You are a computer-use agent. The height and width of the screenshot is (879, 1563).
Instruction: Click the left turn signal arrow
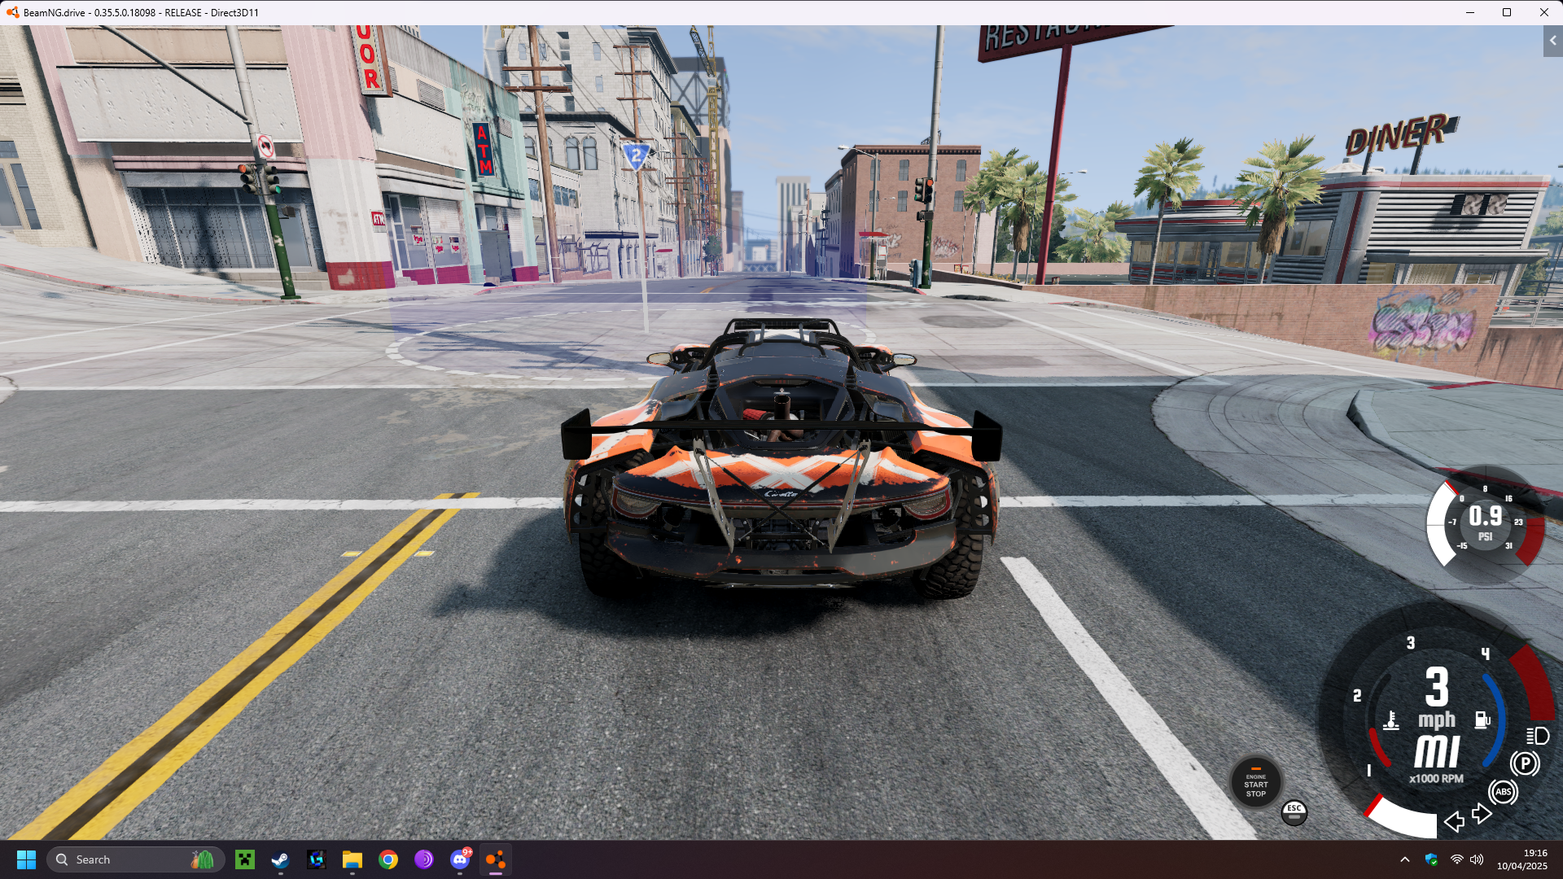[x=1454, y=821]
